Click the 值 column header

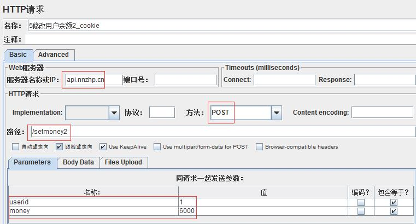[263, 192]
